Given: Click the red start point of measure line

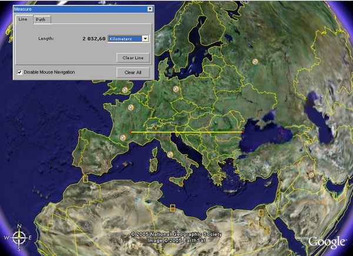Looking at the screenshot, I should [x=130, y=132].
